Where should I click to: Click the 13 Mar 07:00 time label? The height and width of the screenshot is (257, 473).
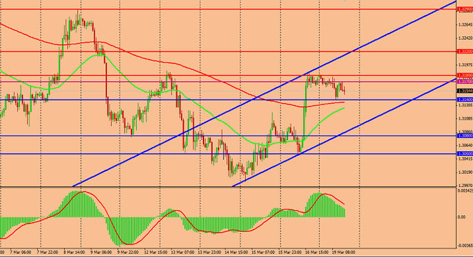[182, 252]
